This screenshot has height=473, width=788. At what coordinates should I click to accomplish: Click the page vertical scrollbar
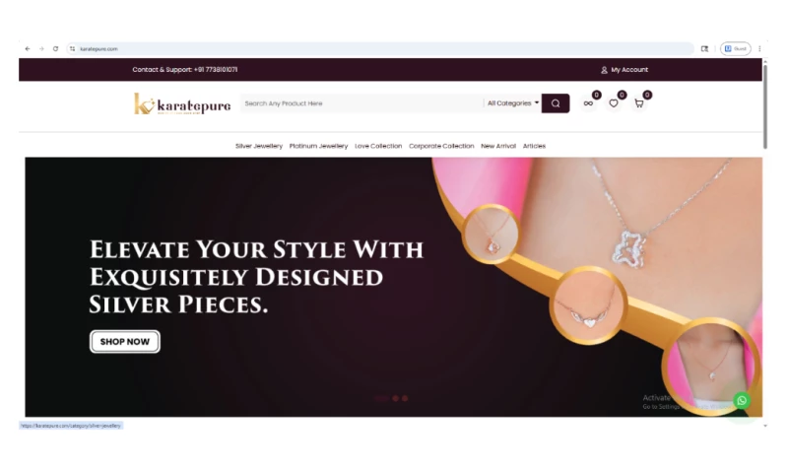[x=765, y=105]
